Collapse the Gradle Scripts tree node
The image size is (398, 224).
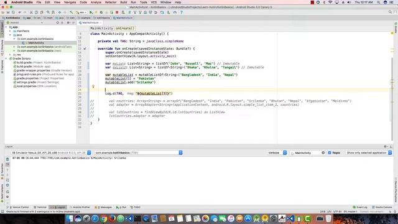[x=6, y=58]
